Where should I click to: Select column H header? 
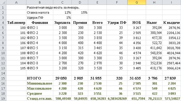coord(154,2)
